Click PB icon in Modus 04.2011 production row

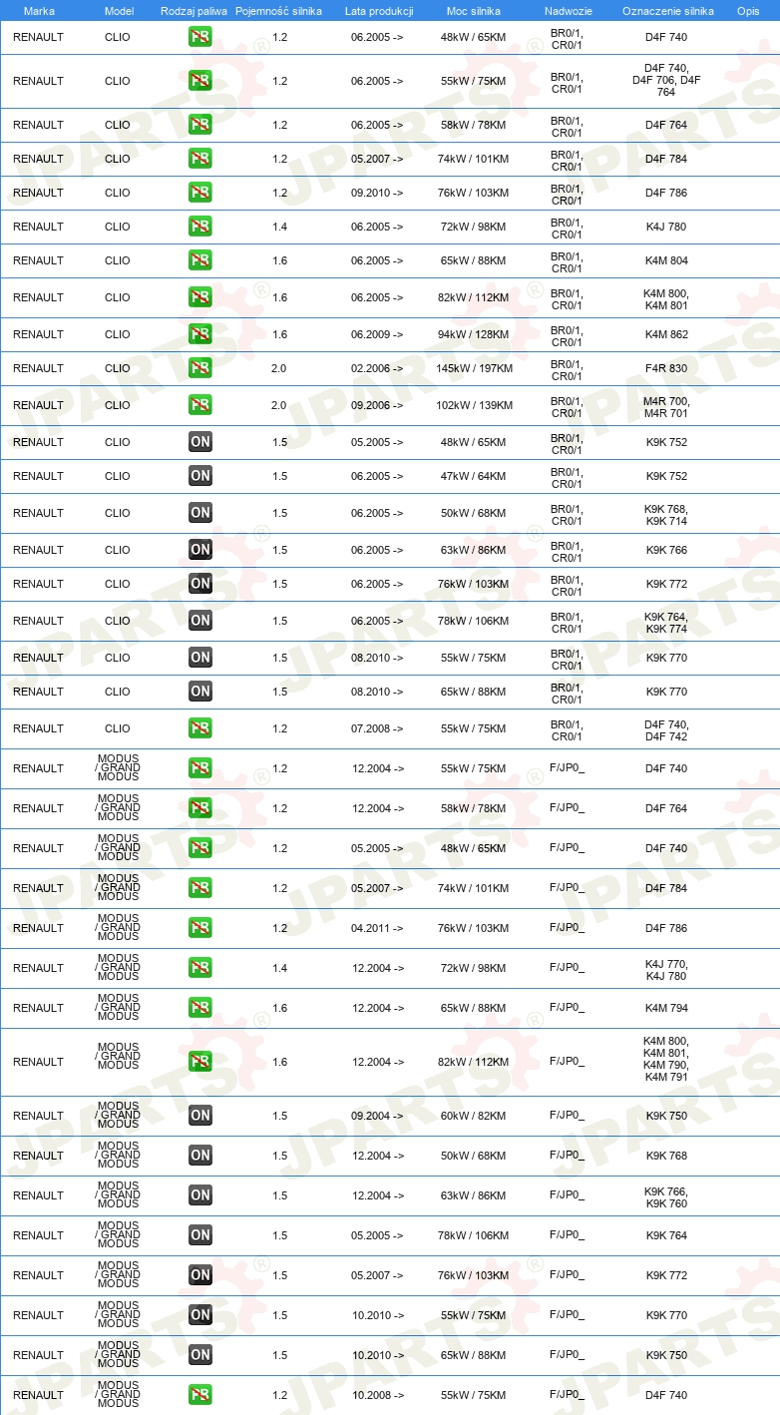pyautogui.click(x=200, y=928)
